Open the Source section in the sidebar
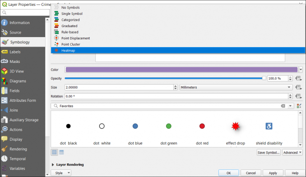This screenshot has width=306, height=177. 23,33
